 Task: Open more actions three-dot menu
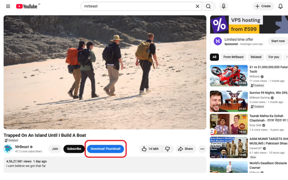coord(202,149)
